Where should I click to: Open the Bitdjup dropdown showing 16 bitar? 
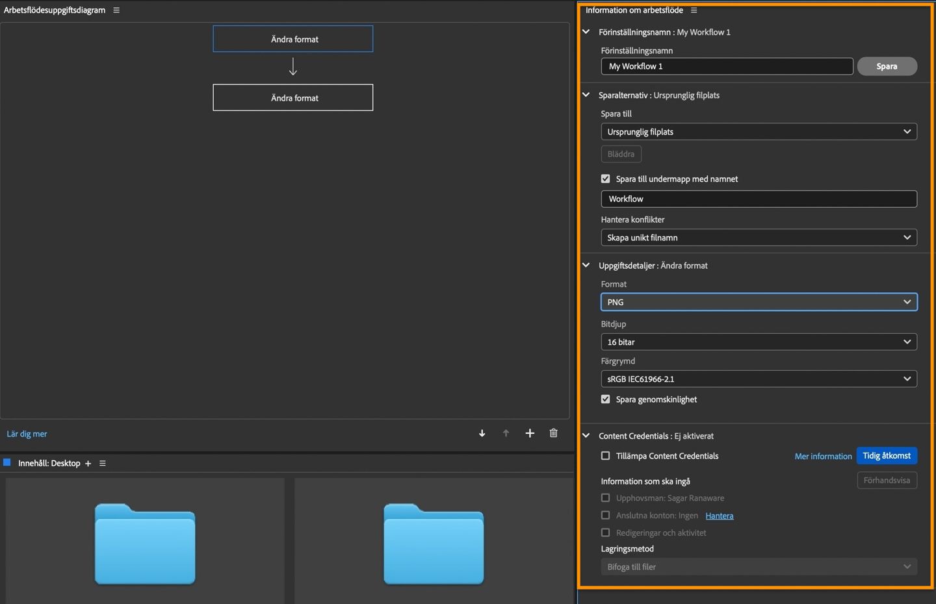pyautogui.click(x=759, y=342)
